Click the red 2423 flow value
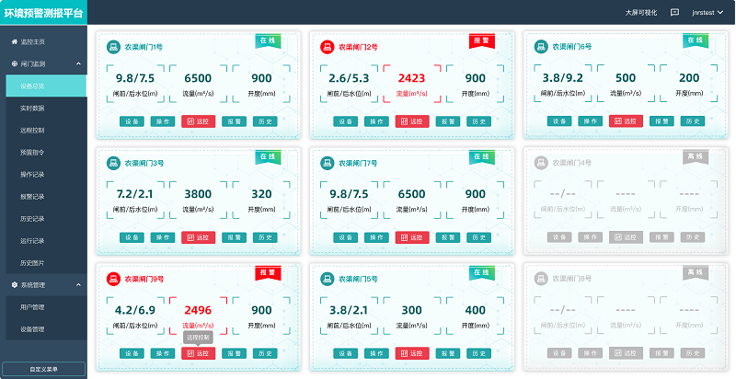 click(x=411, y=79)
